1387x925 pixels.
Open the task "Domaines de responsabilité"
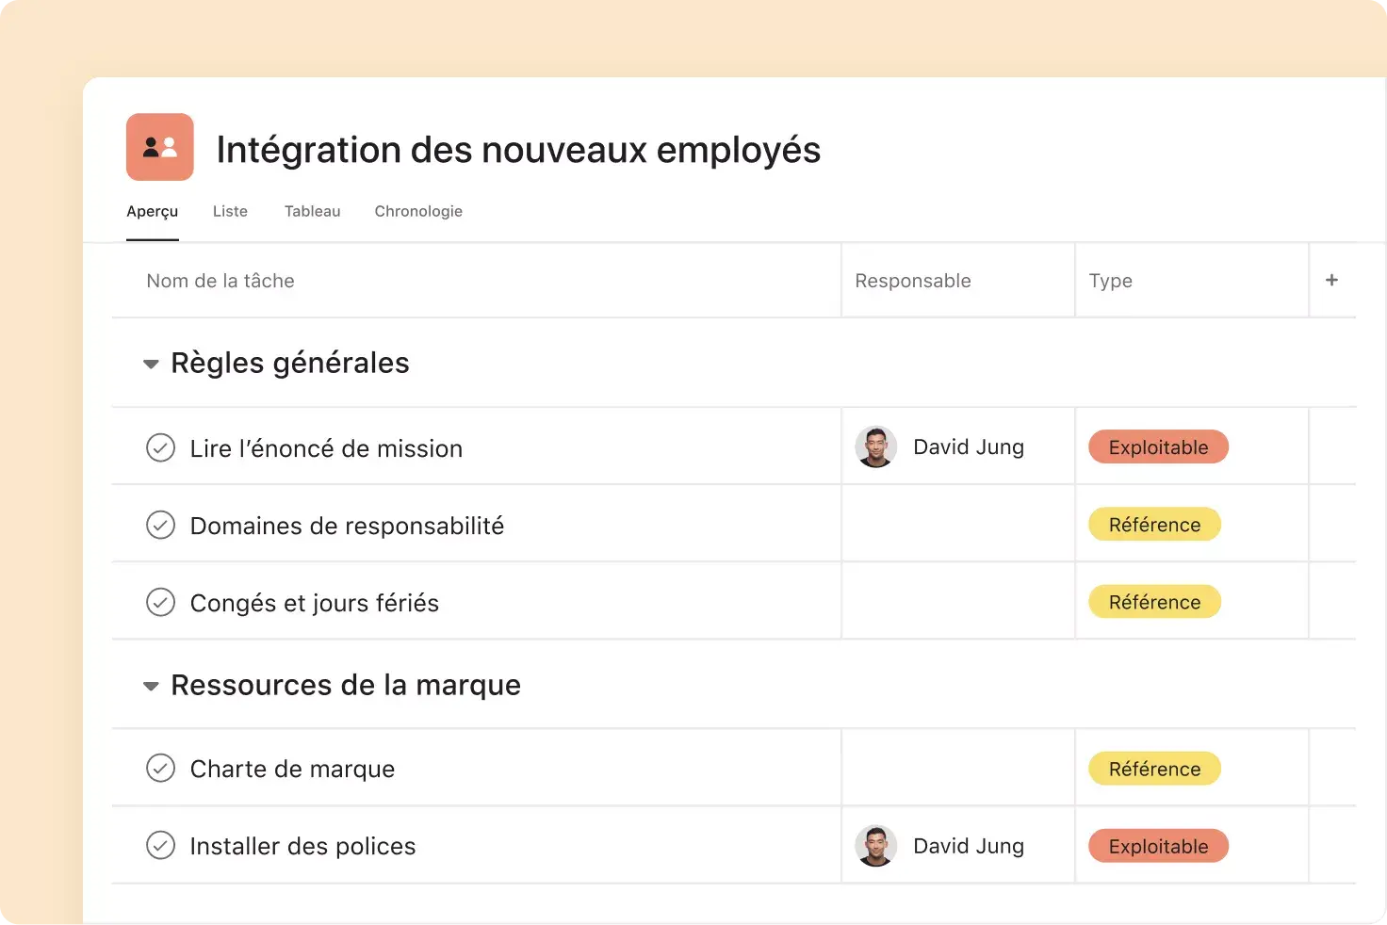347,525
